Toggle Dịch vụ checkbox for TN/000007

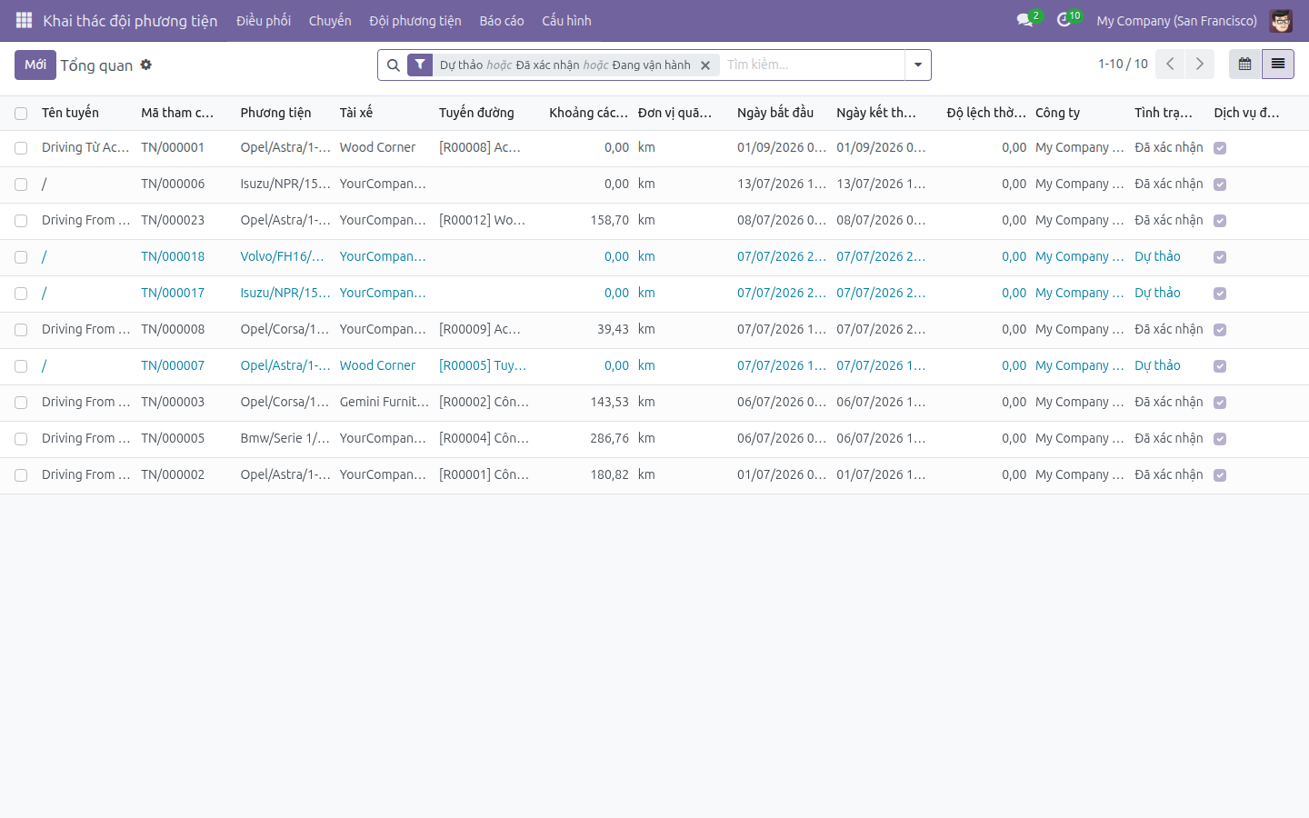(1220, 366)
